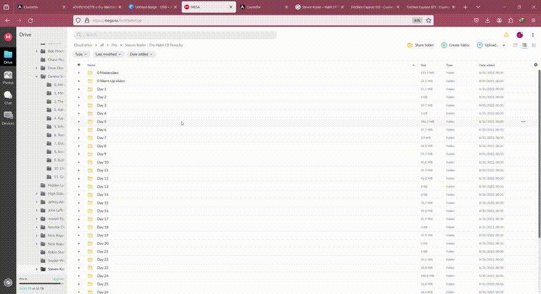The width and height of the screenshot is (541, 294).
Task: Switch to the Steven Kotler Google tab
Action: (x=320, y=7)
